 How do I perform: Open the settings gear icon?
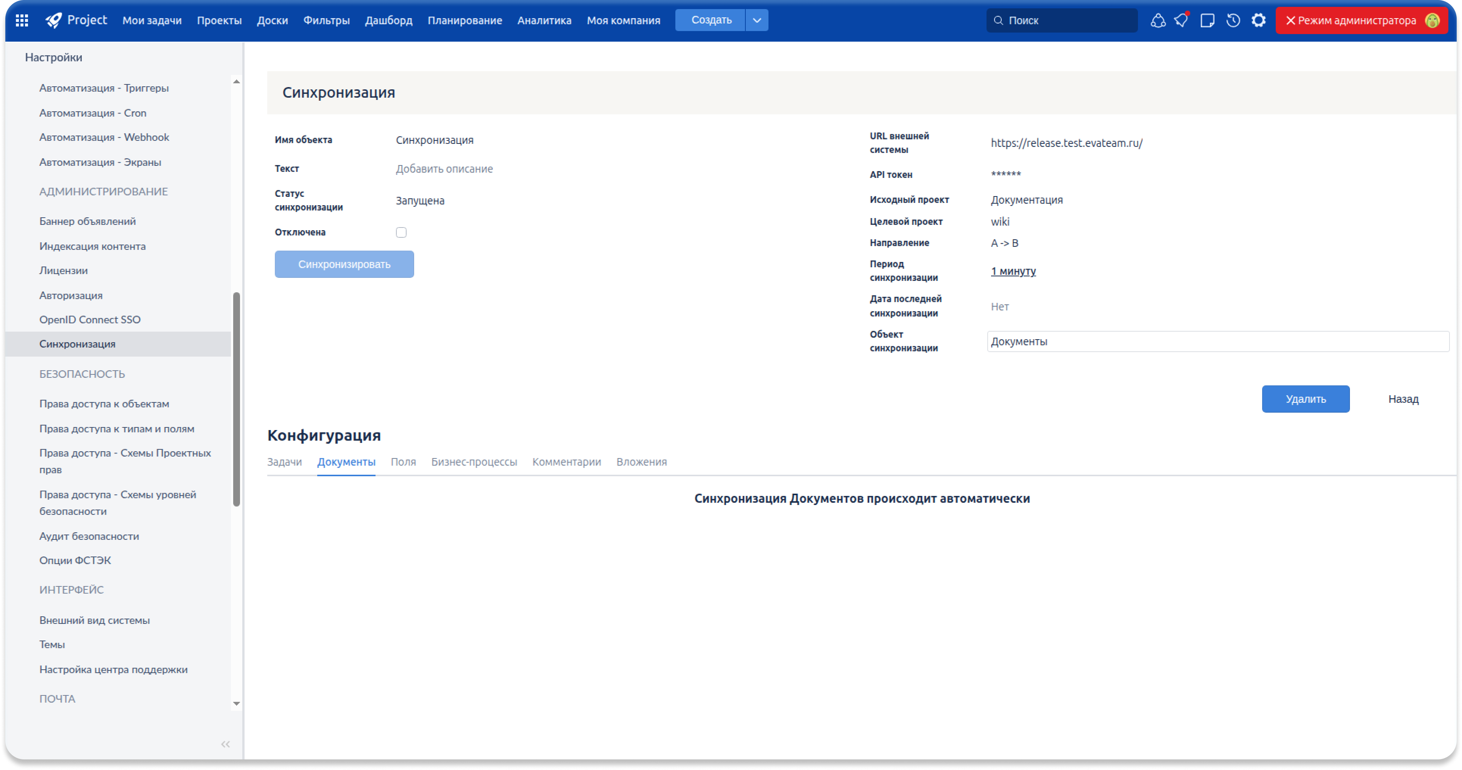tap(1258, 20)
